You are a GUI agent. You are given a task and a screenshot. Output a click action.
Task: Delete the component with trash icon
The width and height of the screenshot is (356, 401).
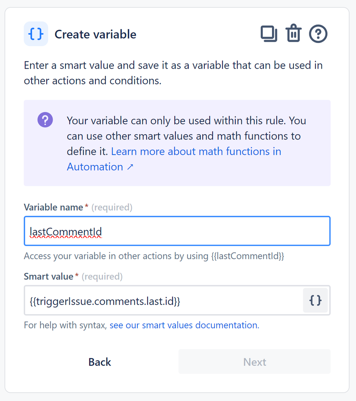click(x=293, y=33)
